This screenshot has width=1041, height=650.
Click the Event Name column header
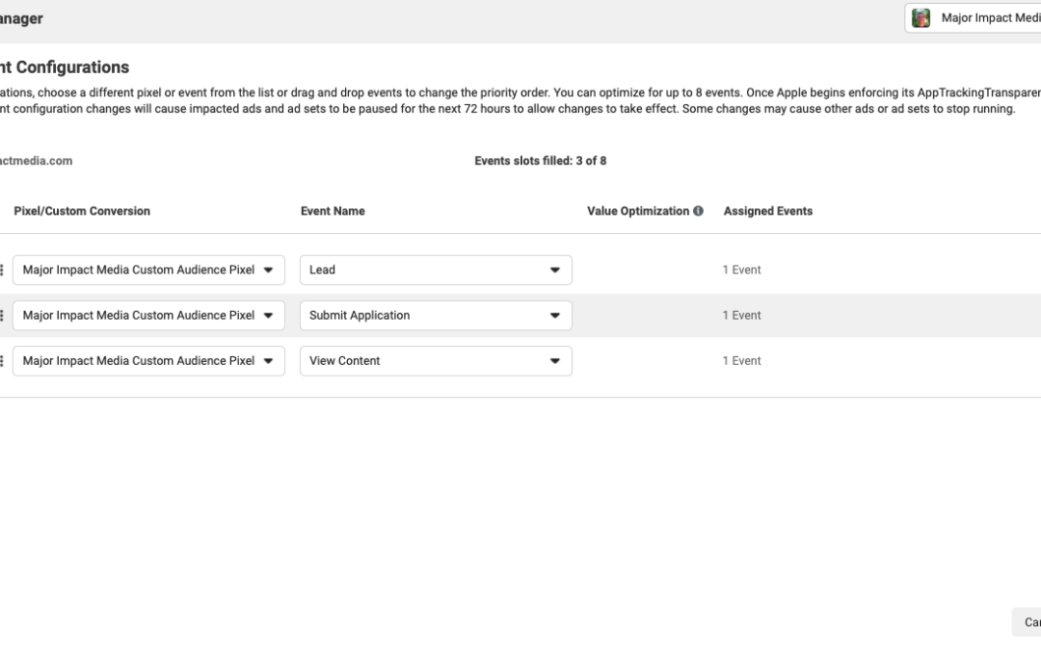pos(333,211)
